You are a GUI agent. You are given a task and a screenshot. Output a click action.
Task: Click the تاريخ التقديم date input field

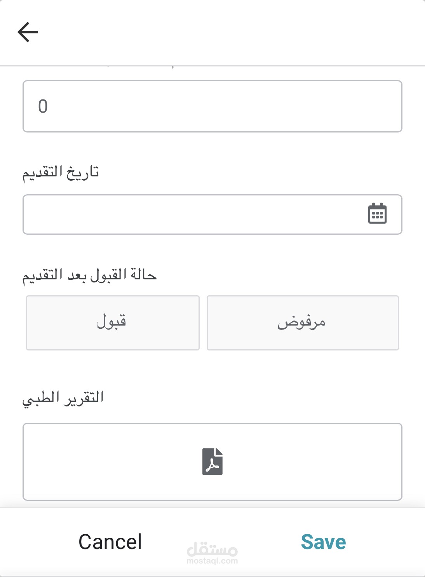[x=194, y=214]
